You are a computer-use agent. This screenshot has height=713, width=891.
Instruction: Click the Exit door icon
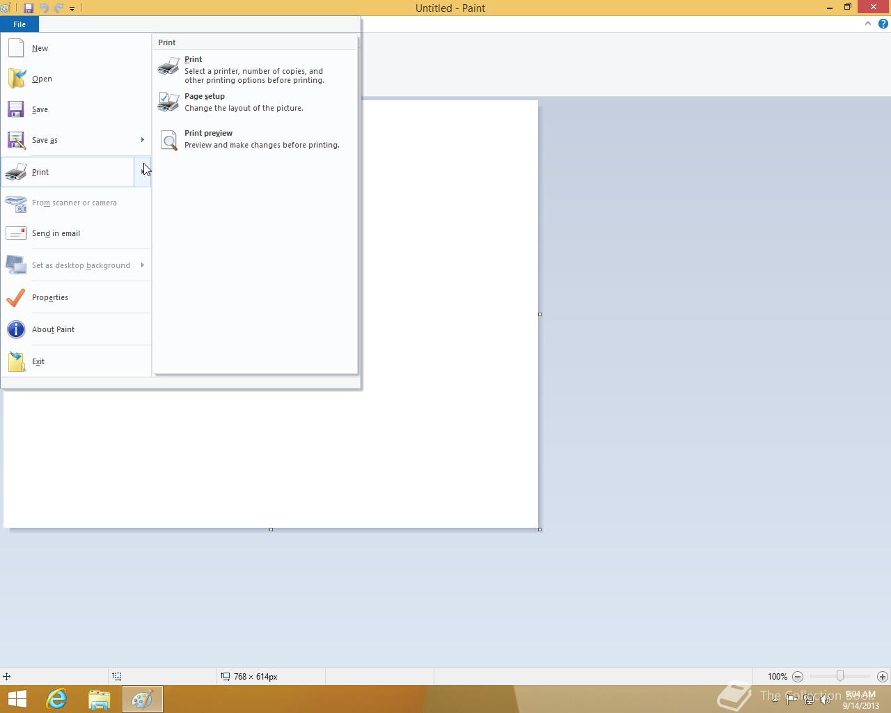point(16,361)
